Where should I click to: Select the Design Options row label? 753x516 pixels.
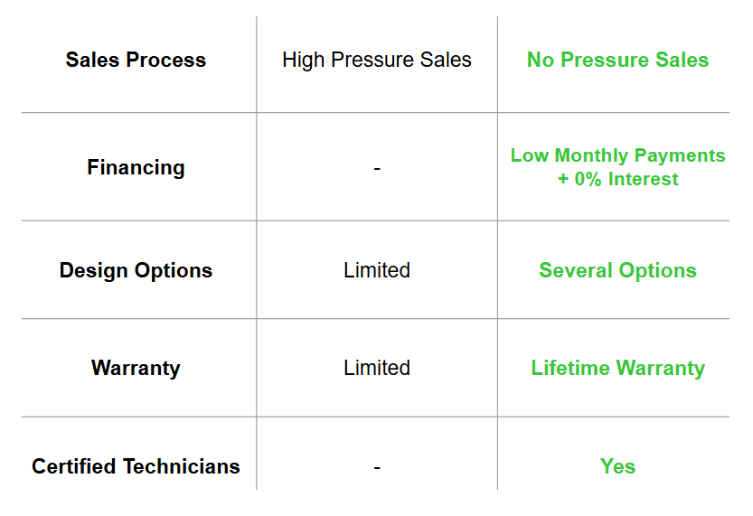[136, 270]
